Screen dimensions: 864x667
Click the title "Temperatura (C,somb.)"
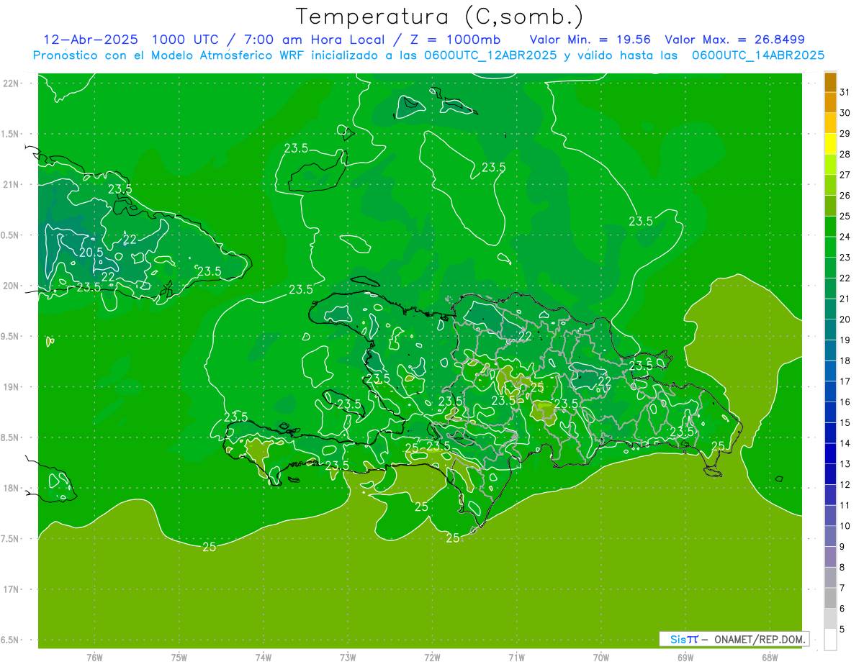(x=440, y=16)
